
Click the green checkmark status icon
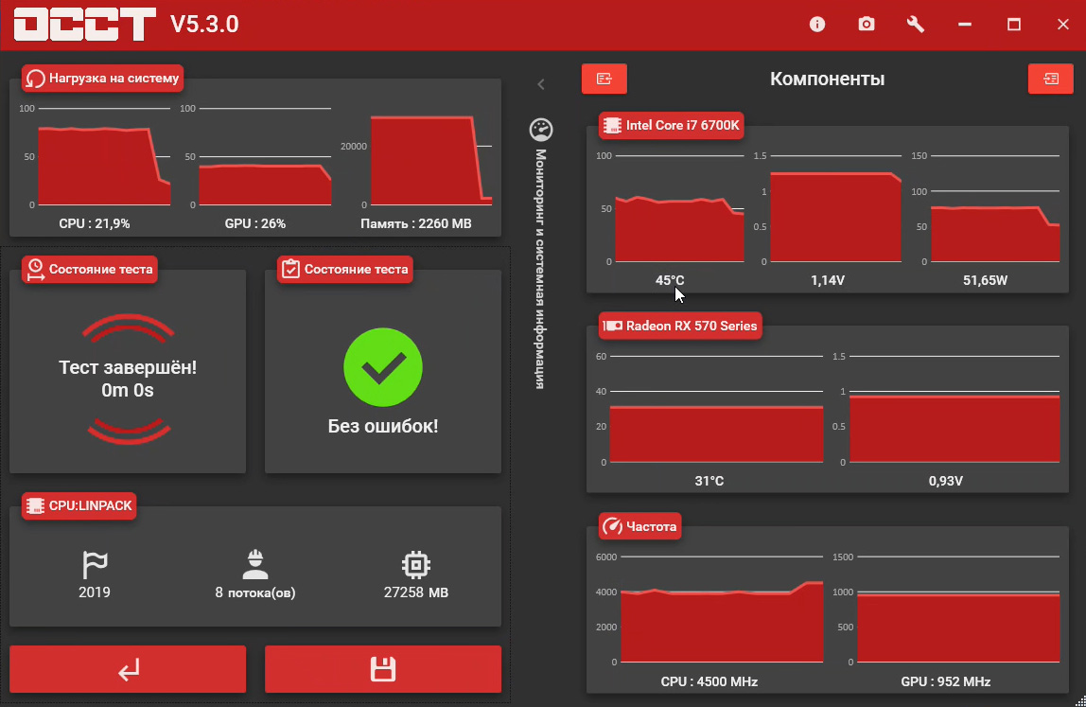tap(383, 367)
